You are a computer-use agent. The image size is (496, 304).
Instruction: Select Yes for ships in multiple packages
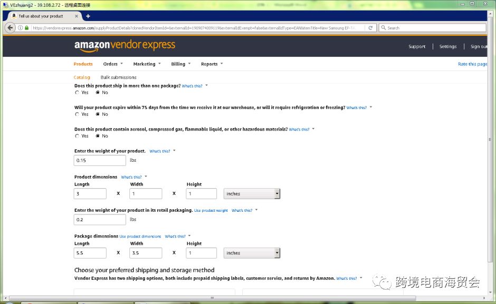[77, 93]
